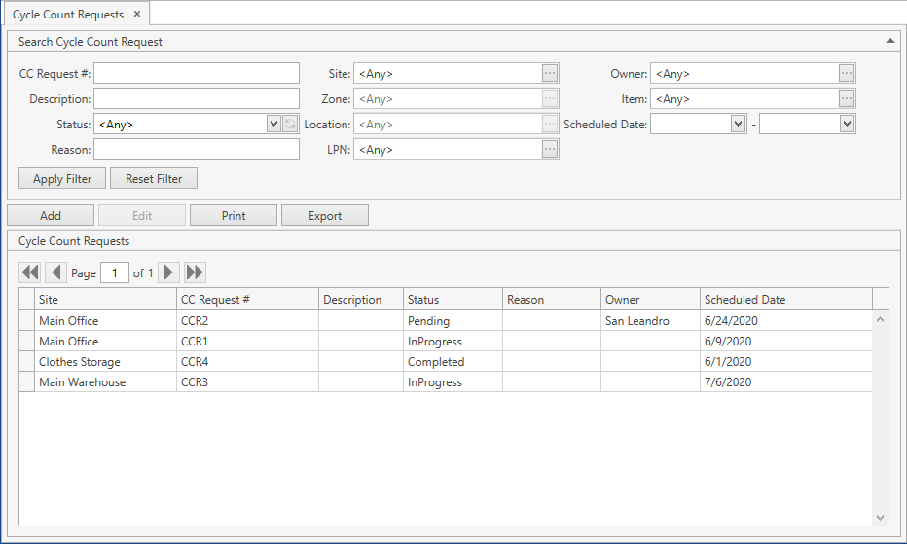907x544 pixels.
Task: Go to next page of results
Action: point(169,272)
